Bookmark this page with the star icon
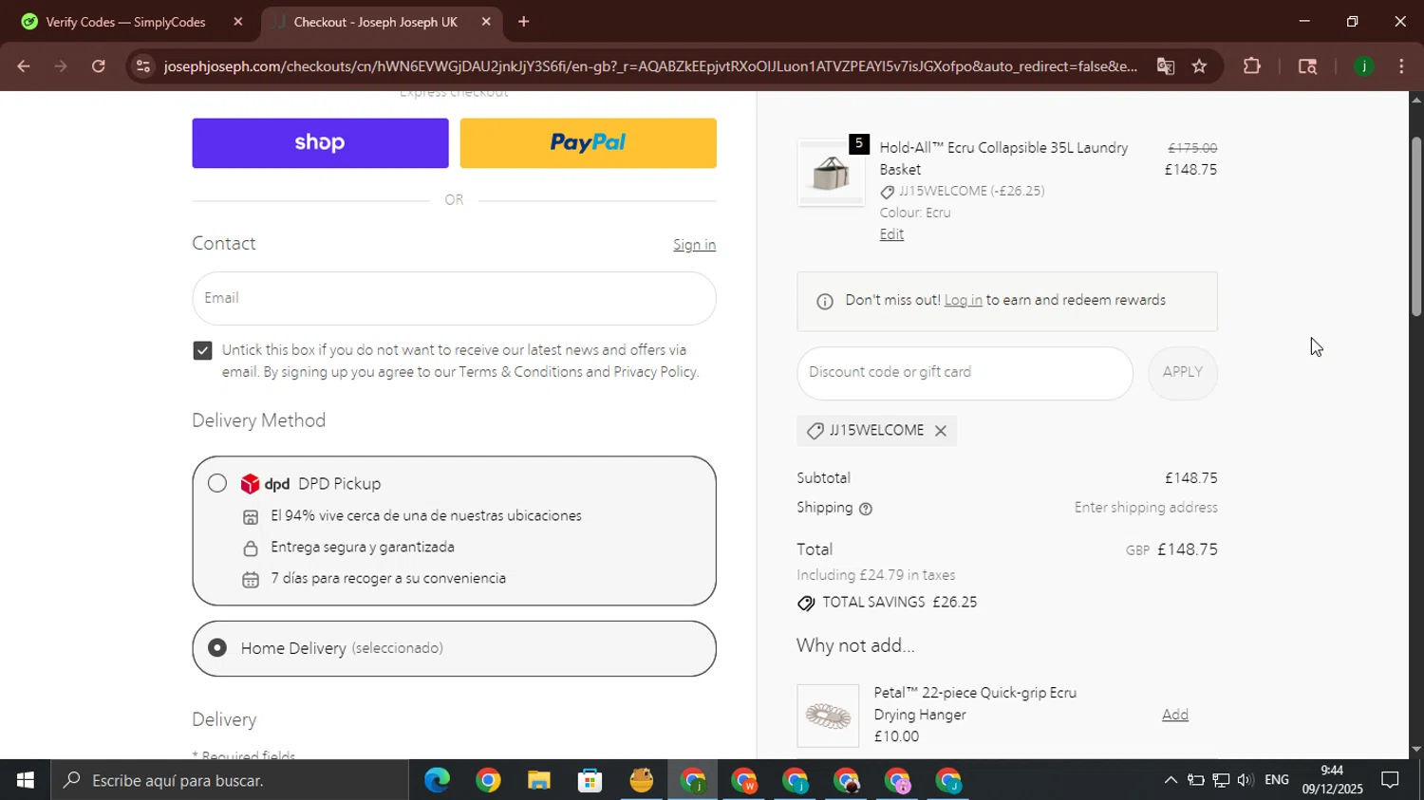 point(1199,66)
